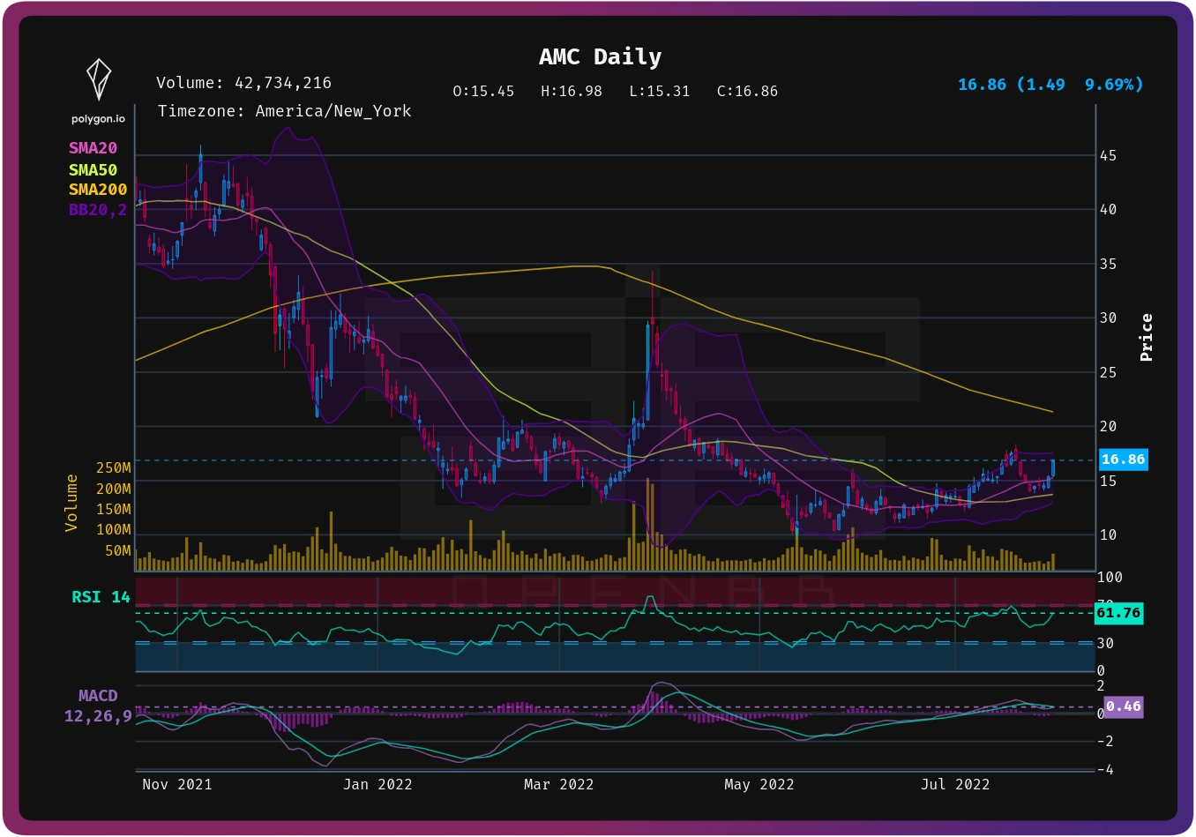Click the high value H:16.98
The height and width of the screenshot is (837, 1196).
pos(572,91)
